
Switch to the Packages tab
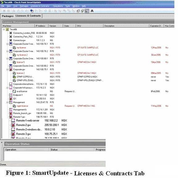tap(8, 16)
